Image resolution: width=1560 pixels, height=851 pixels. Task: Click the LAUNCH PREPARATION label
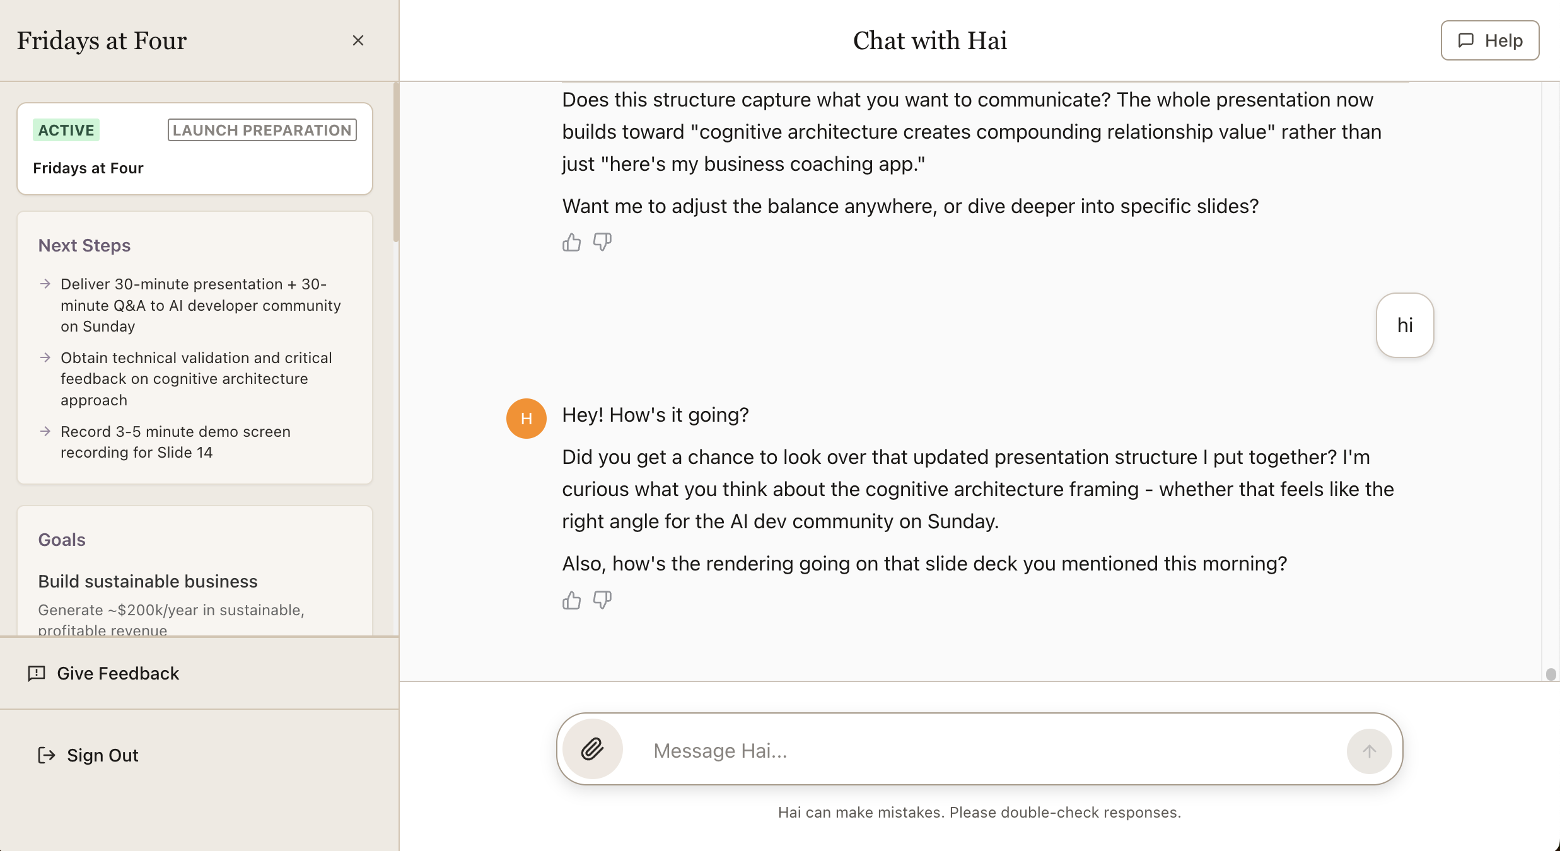tap(261, 130)
